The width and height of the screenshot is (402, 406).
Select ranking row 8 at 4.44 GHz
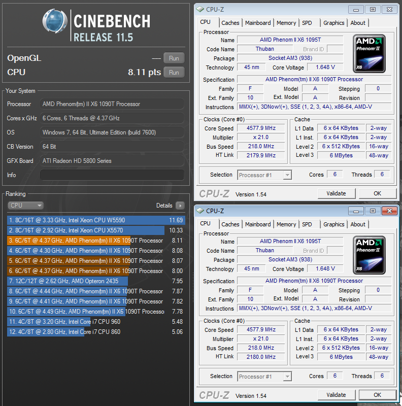pos(96,291)
